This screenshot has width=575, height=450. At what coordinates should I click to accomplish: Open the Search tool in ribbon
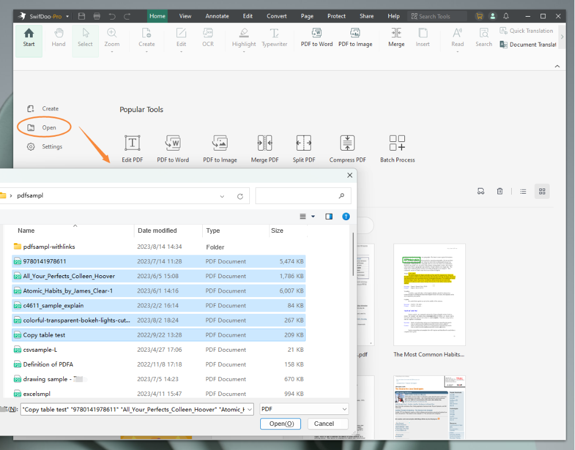point(484,38)
